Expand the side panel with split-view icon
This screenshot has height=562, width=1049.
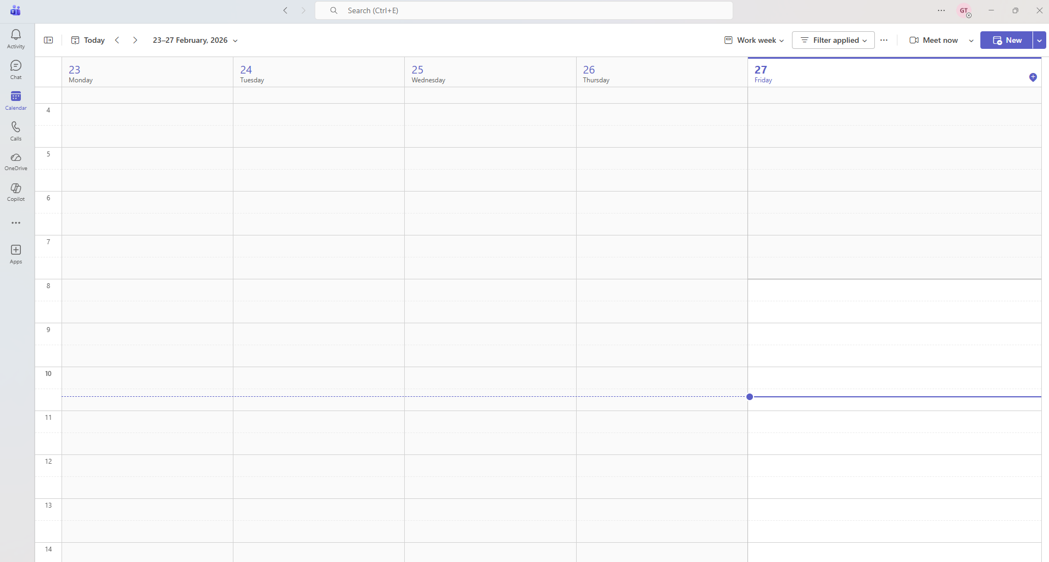tap(48, 40)
